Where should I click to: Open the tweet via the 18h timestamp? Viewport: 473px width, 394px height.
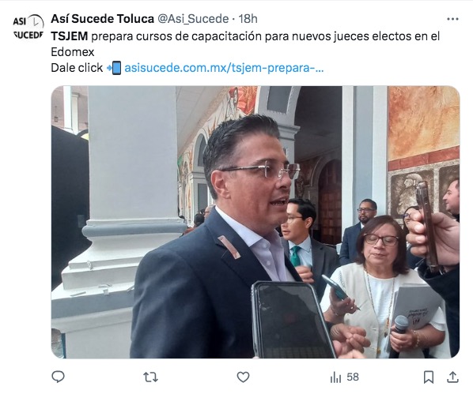(x=248, y=19)
